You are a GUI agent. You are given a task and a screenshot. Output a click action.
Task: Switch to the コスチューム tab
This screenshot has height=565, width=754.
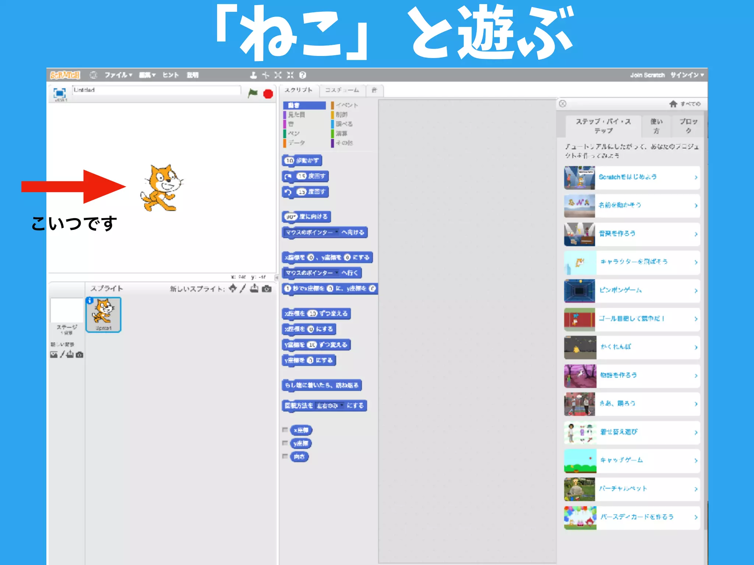pyautogui.click(x=342, y=90)
